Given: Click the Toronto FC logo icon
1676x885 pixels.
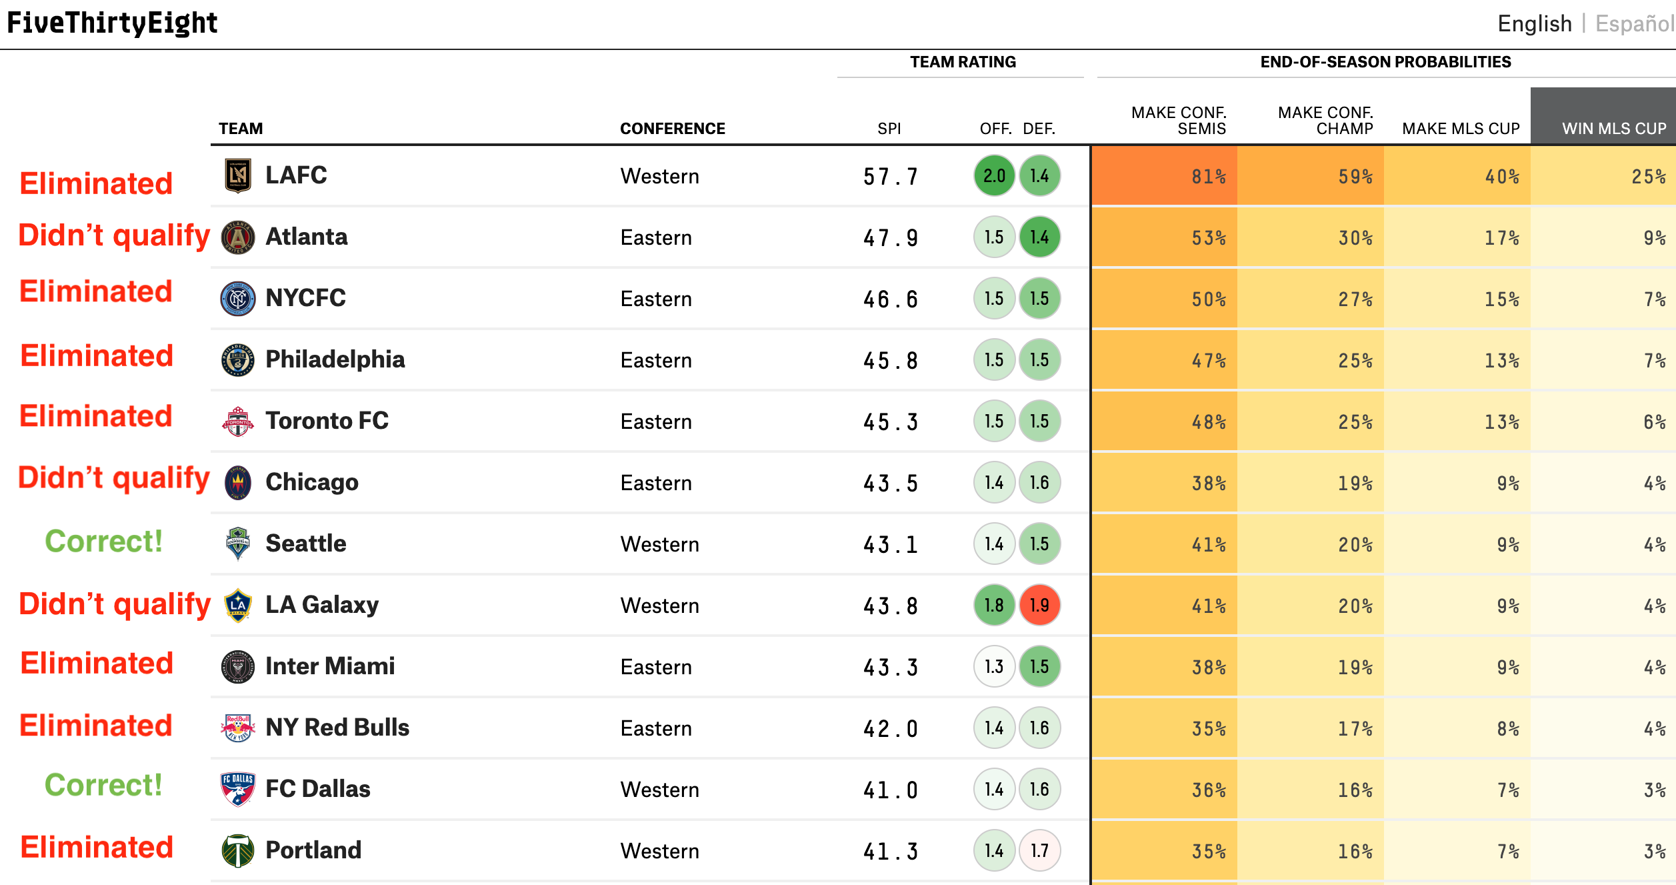Looking at the screenshot, I should click(238, 421).
